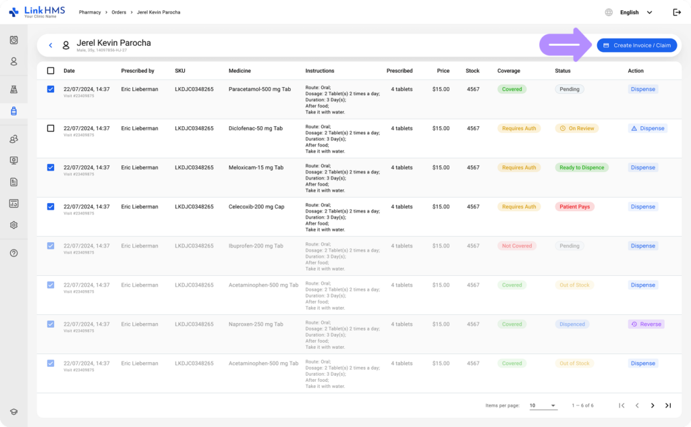The height and width of the screenshot is (427, 691).
Task: Click the Patient Pays status badge
Action: pyautogui.click(x=575, y=206)
